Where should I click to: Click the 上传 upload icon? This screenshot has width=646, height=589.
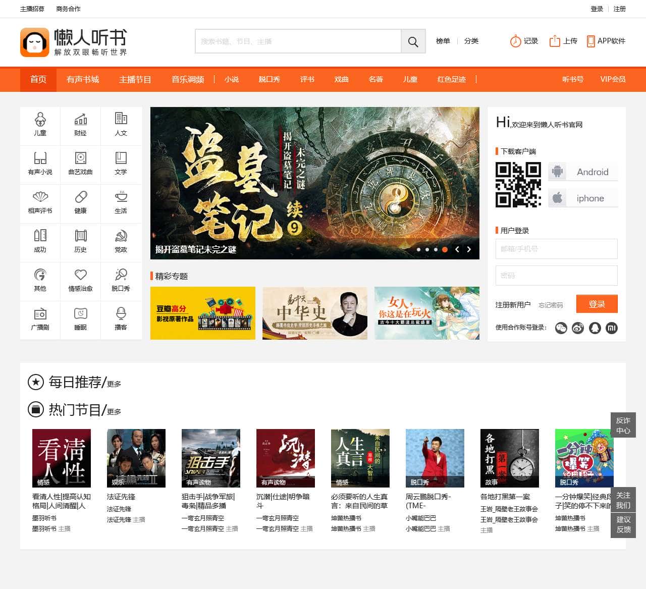point(555,41)
